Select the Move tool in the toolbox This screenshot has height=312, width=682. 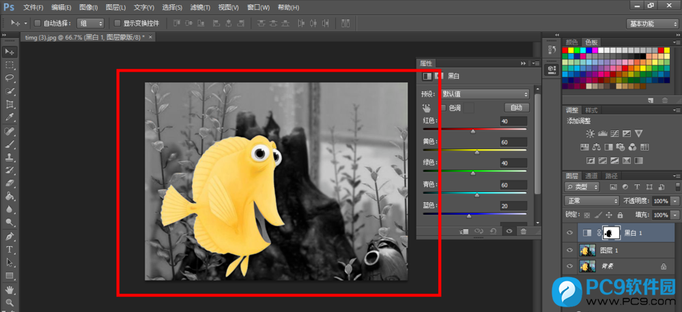[x=10, y=52]
